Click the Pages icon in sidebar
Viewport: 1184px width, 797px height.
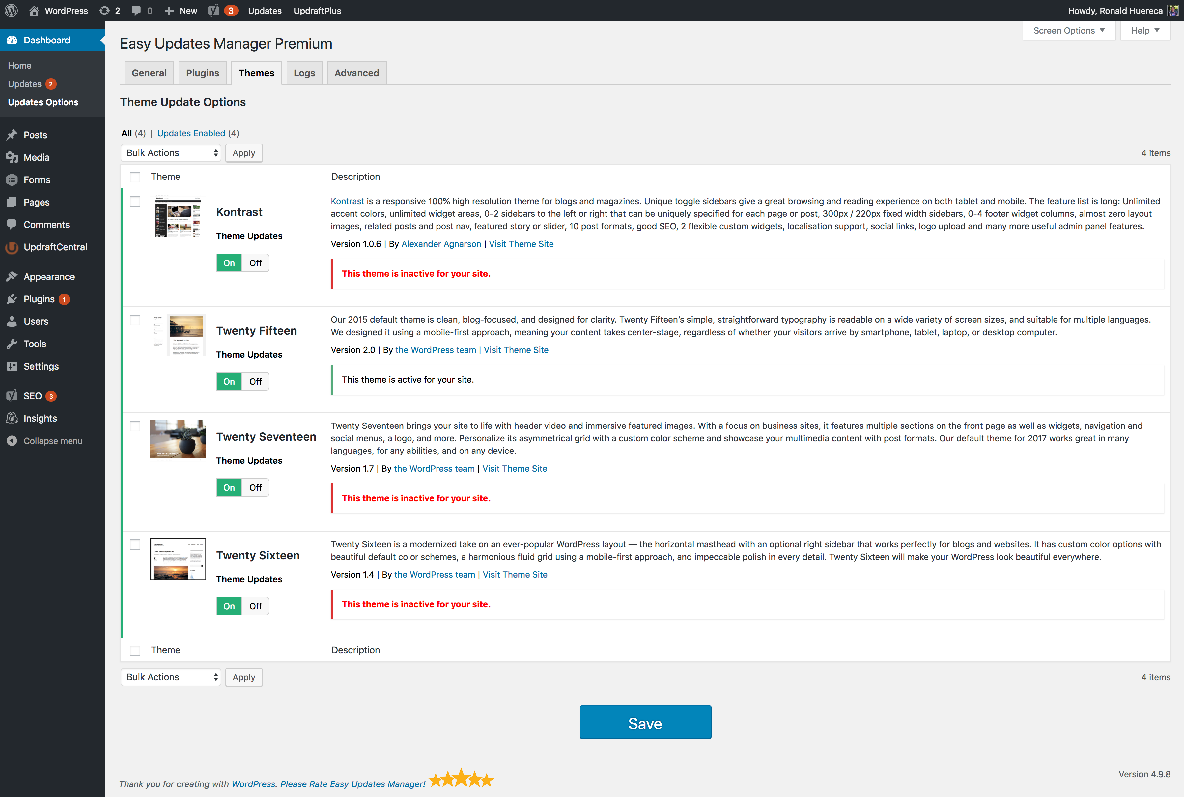[12, 202]
